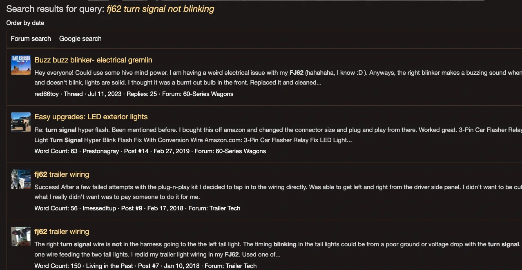The width and height of the screenshot is (522, 270).
Task: Click Prestonagray's truck avatar image
Action: [x=21, y=122]
